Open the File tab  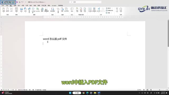pyautogui.click(x=3, y=6)
